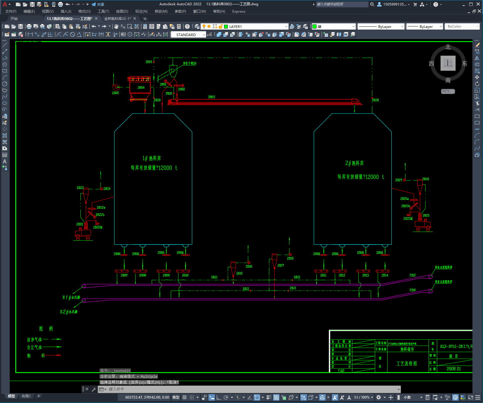
Task: Toggle transparency display in status bar
Action: [x=276, y=397]
